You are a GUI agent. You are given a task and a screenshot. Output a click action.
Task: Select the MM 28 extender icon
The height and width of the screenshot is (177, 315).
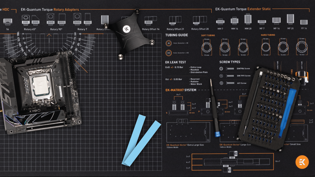(x=248, y=19)
